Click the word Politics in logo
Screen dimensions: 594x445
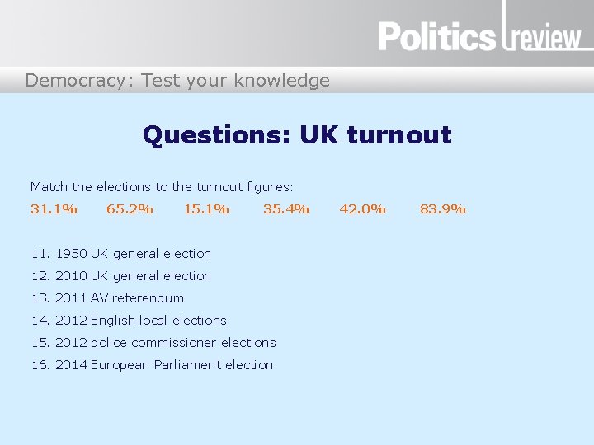pos(436,36)
